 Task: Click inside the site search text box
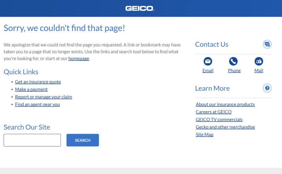tap(32, 140)
